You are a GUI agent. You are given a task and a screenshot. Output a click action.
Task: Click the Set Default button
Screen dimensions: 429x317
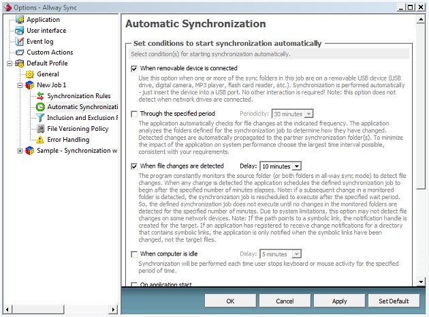tap(394, 301)
